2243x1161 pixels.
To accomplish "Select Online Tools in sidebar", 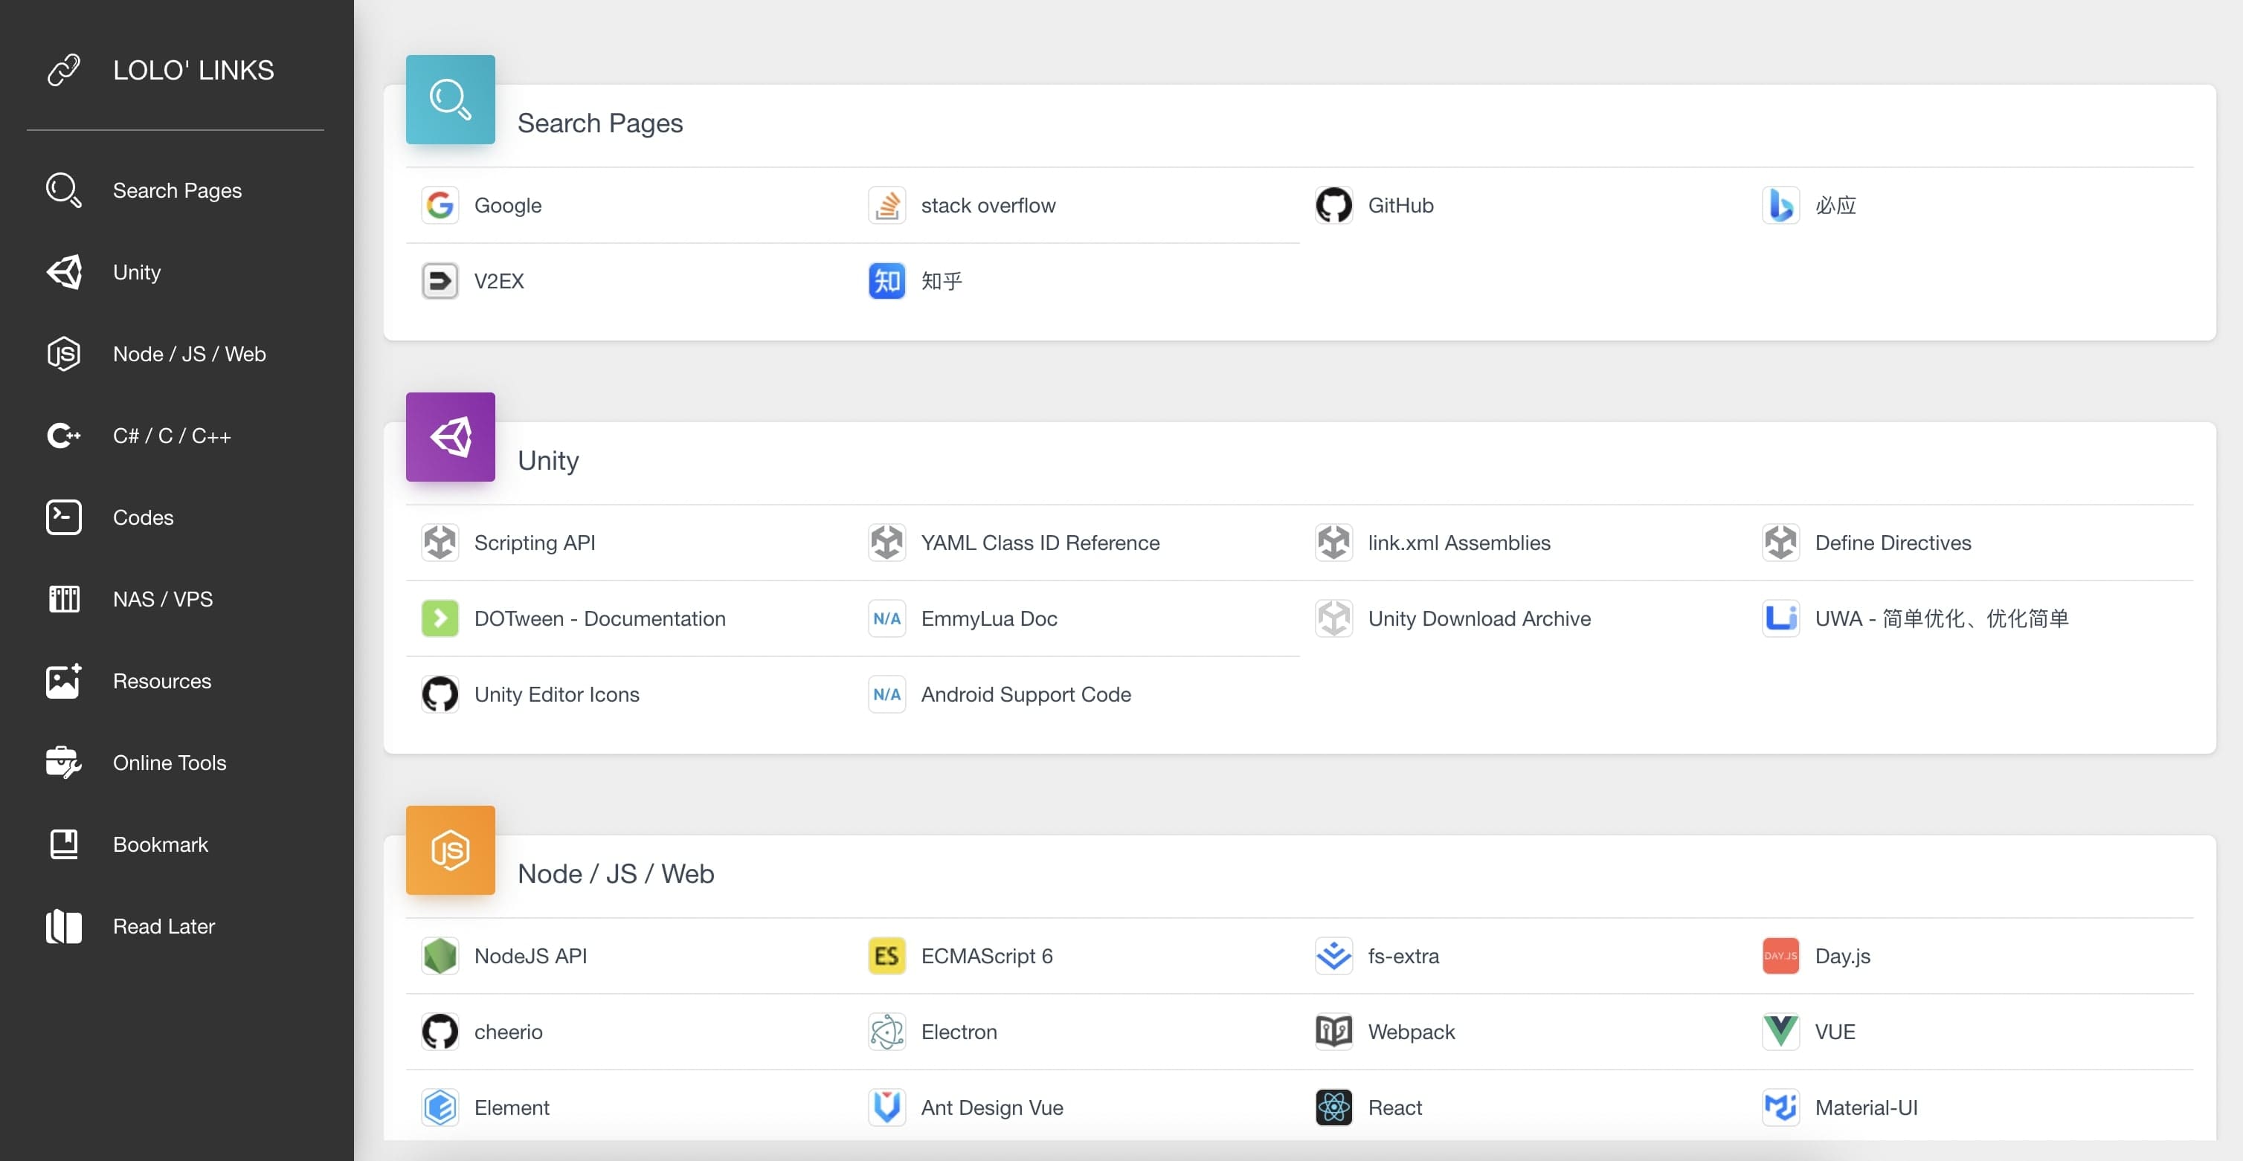I will [x=169, y=763].
